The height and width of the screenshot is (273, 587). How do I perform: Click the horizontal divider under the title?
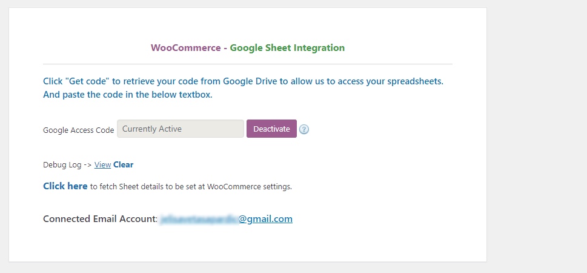pyautogui.click(x=247, y=64)
